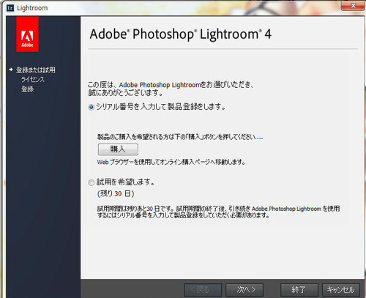366x298 pixels.
Task: Click the Lightroom title bar text
Action: click(x=32, y=8)
